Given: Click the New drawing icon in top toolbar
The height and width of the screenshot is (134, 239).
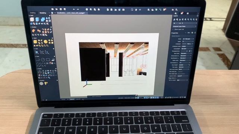Looking at the screenshot, I should (x=52, y=9).
